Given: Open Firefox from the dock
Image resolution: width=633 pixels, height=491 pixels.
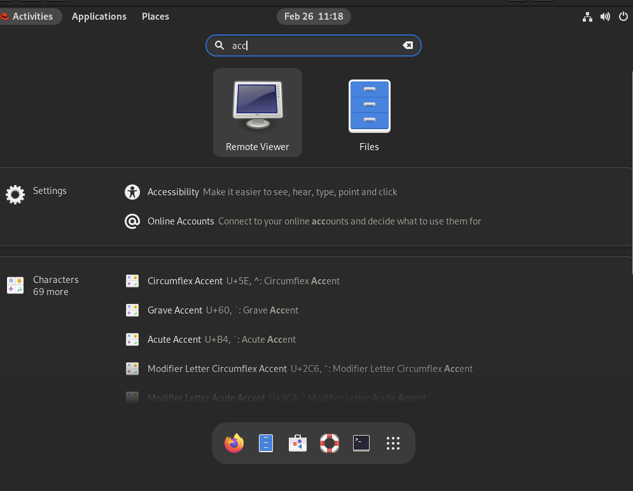Looking at the screenshot, I should point(233,443).
